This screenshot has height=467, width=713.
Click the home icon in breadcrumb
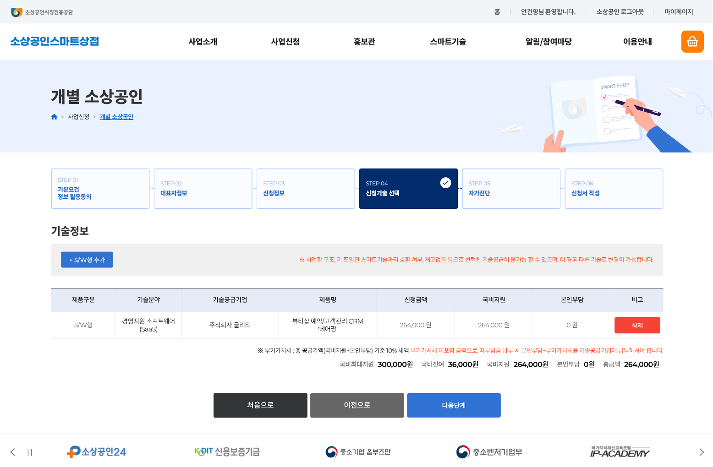coord(54,117)
